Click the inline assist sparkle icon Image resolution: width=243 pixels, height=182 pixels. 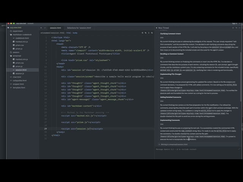coord(145,33)
